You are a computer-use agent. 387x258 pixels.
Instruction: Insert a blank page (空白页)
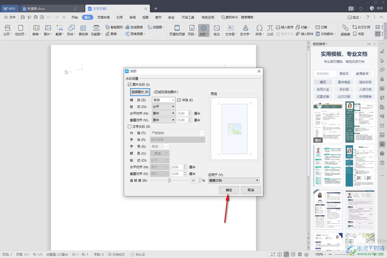click(21, 30)
